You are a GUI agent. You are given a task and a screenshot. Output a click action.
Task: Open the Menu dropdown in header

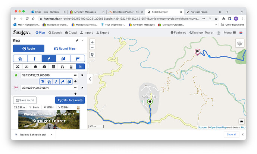(229, 33)
